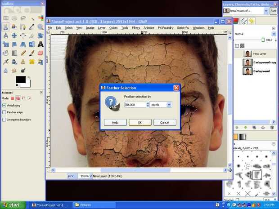This screenshot has width=279, height=209.
Task: Select the Zoom magnifier tool
Action: click(40, 27)
